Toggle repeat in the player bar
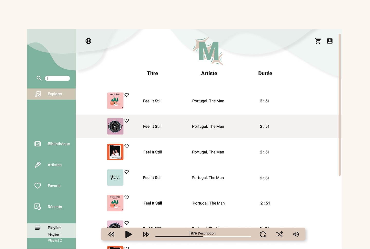The width and height of the screenshot is (370, 249). pos(263,234)
